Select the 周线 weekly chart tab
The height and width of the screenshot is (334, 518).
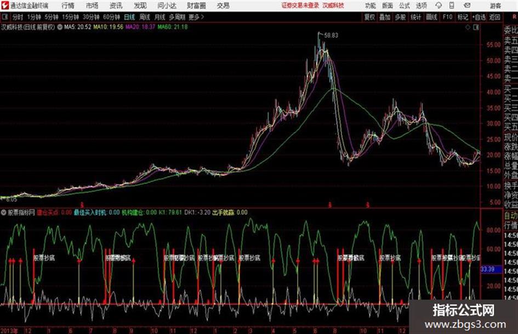coord(145,17)
